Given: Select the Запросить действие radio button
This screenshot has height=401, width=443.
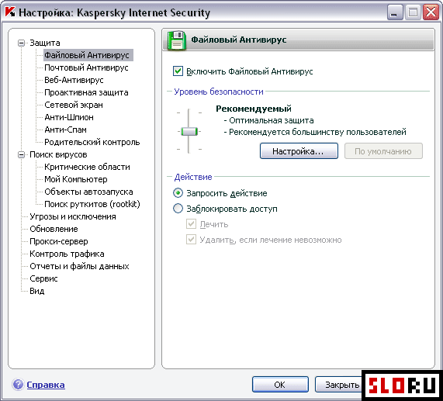Looking at the screenshot, I should coord(178,193).
